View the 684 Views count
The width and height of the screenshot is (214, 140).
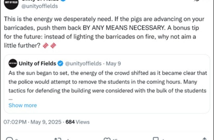78,122
